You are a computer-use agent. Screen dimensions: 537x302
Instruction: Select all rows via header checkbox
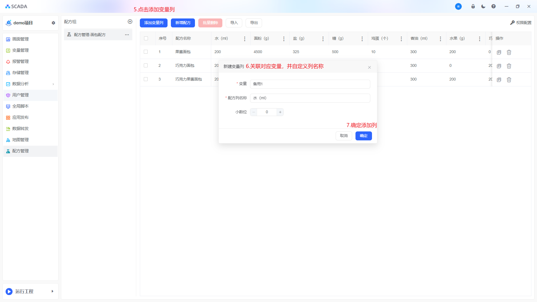click(x=146, y=38)
